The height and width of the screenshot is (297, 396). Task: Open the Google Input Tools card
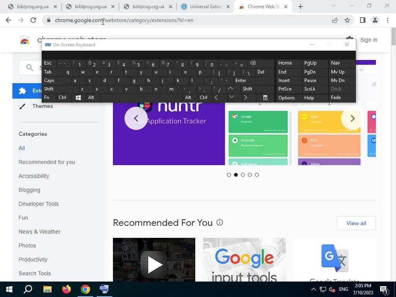point(244,259)
